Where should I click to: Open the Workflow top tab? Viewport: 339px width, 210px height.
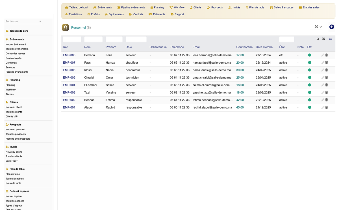(x=177, y=7)
